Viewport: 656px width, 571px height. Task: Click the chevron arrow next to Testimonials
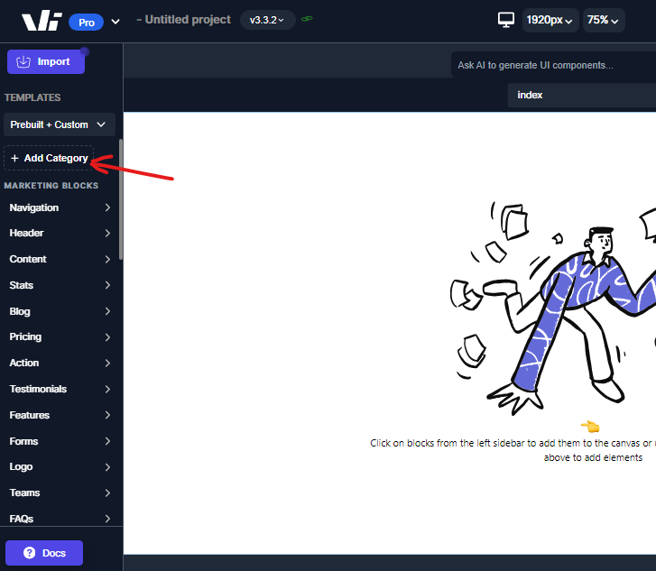[107, 389]
